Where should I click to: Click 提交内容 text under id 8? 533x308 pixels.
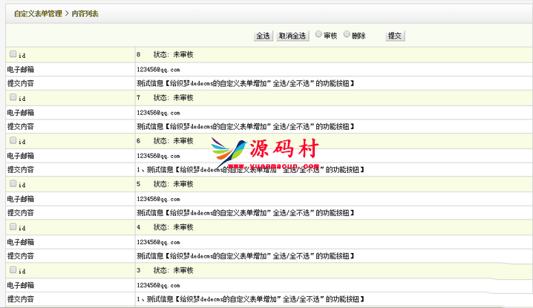point(246,84)
